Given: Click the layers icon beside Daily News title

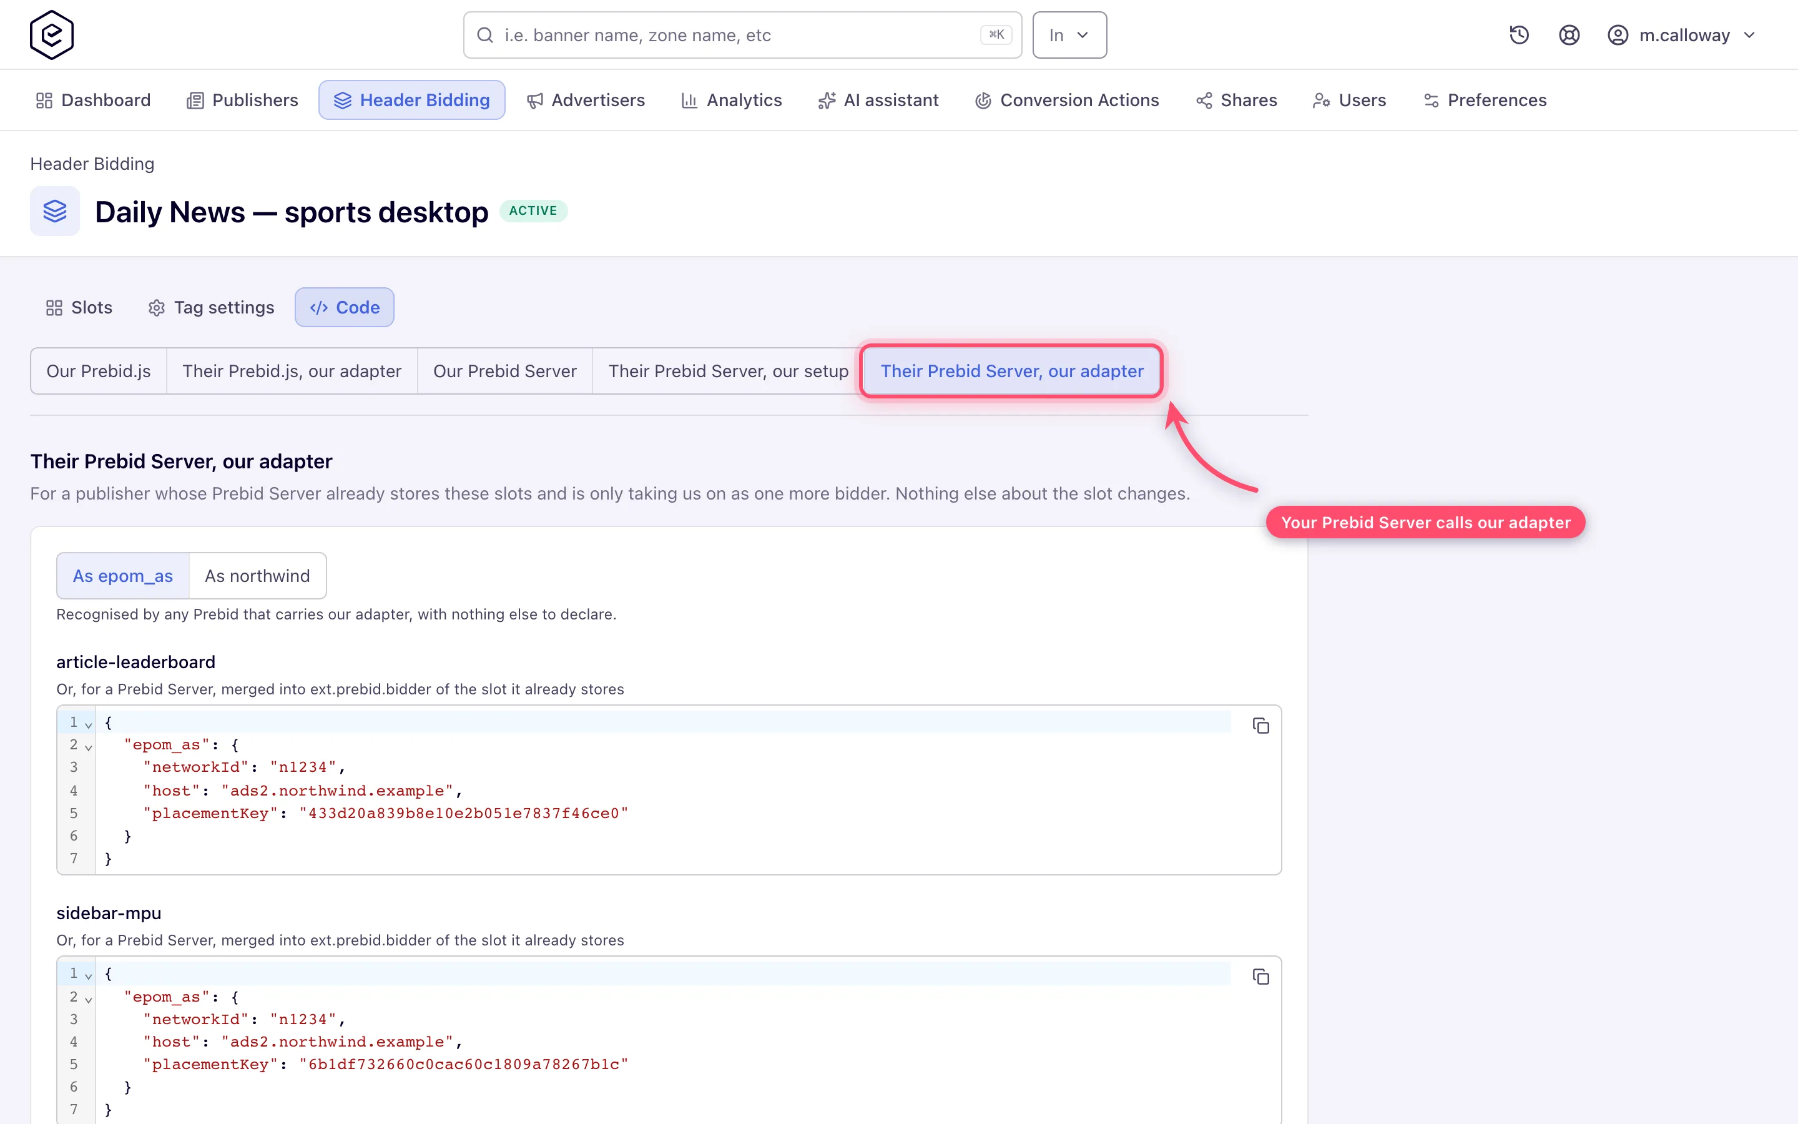Looking at the screenshot, I should 55,211.
